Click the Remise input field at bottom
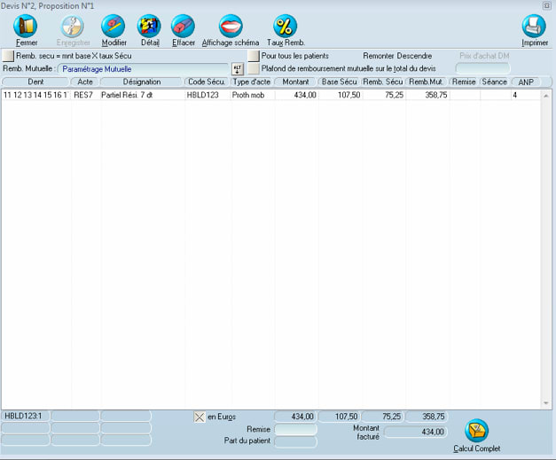The width and height of the screenshot is (556, 460). coord(295,429)
